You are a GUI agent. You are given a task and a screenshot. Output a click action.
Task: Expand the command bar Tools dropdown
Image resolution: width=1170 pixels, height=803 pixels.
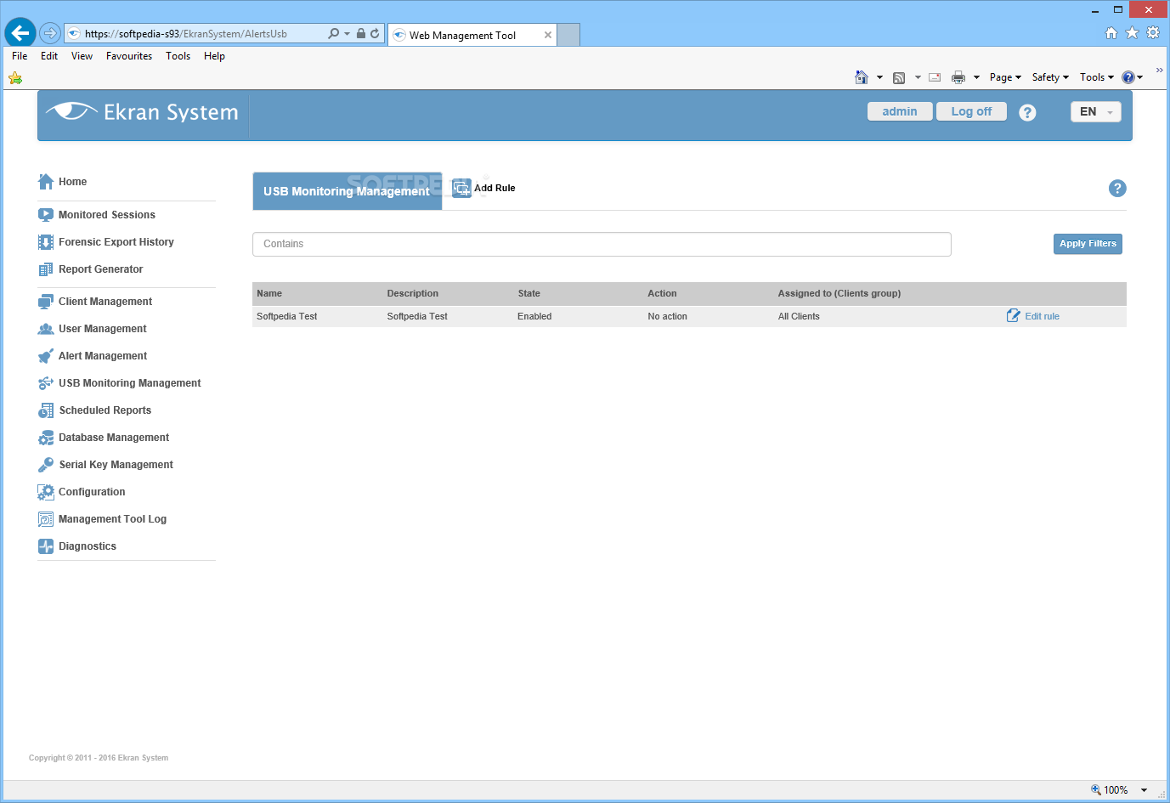(1097, 77)
